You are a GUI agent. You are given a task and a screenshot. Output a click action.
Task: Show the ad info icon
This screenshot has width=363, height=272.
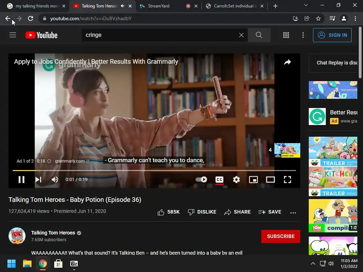(x=49, y=161)
